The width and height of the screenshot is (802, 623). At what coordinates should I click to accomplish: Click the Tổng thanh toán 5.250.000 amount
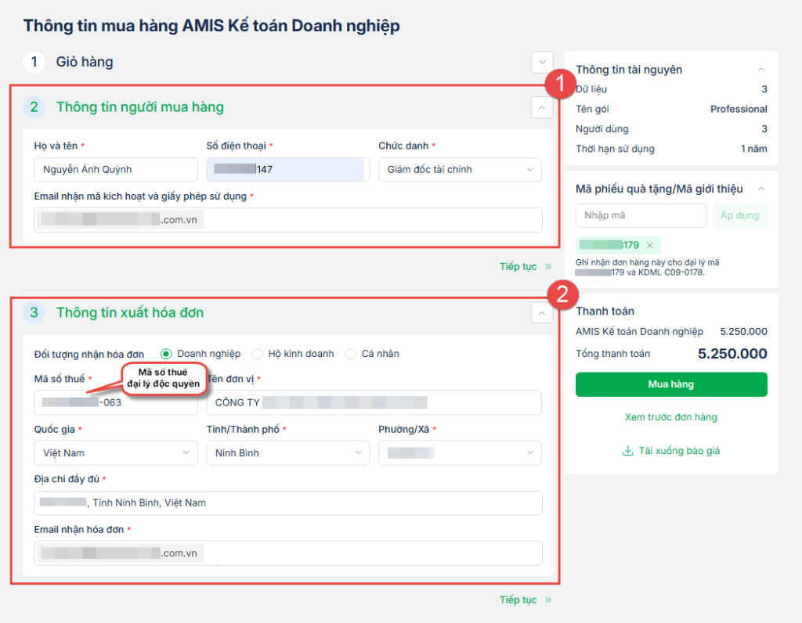pyautogui.click(x=732, y=354)
